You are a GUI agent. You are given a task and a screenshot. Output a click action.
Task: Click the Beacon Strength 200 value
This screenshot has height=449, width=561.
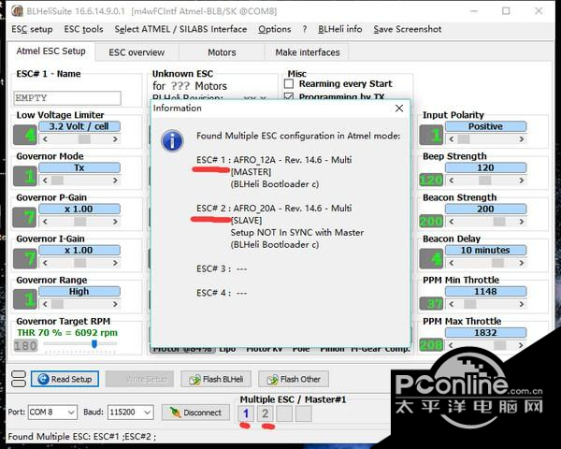pyautogui.click(x=485, y=210)
